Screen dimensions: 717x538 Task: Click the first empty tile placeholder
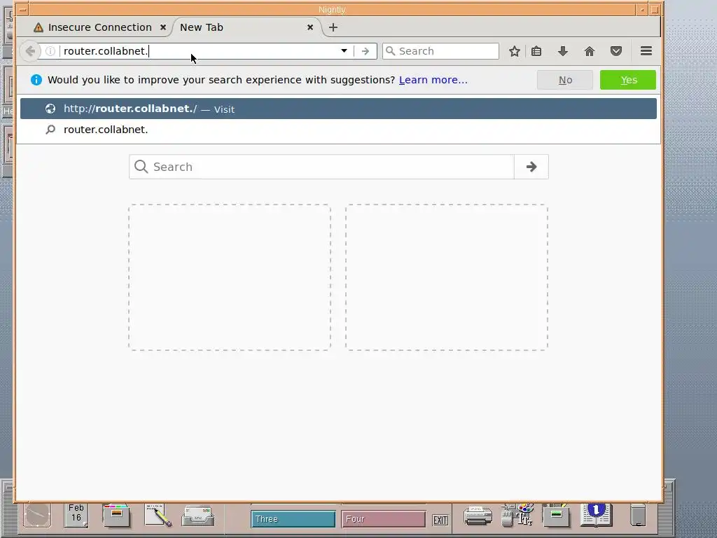[x=230, y=277]
